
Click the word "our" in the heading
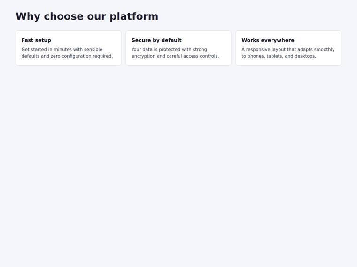(x=97, y=16)
